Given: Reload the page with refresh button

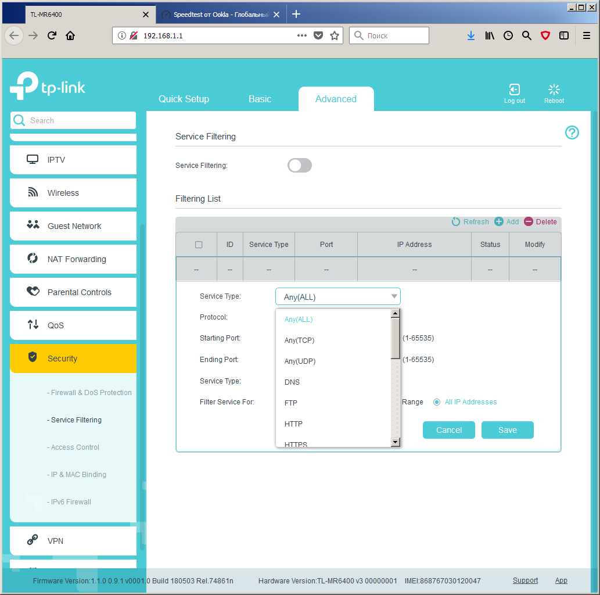Looking at the screenshot, I should pos(52,35).
